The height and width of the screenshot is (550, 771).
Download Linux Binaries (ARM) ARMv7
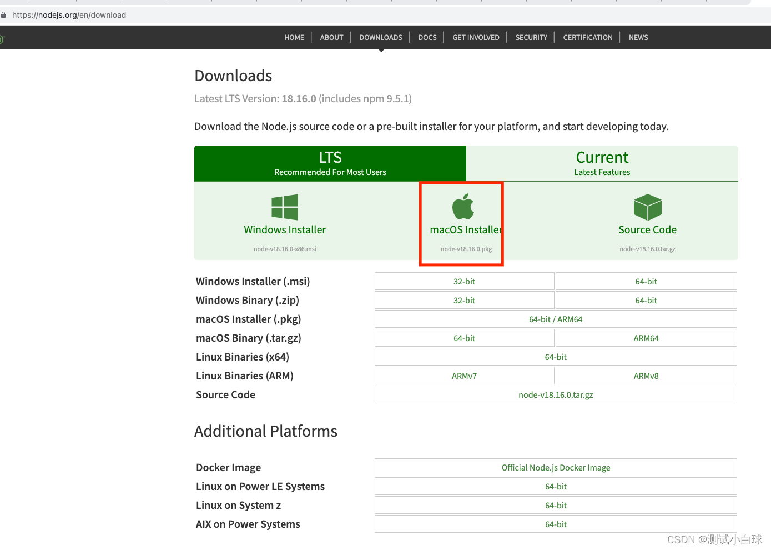[x=465, y=376]
